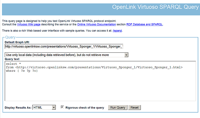This screenshot has width=200, height=118.
Task: Place cursor on the 'select *' query line
Action: (x=13, y=64)
